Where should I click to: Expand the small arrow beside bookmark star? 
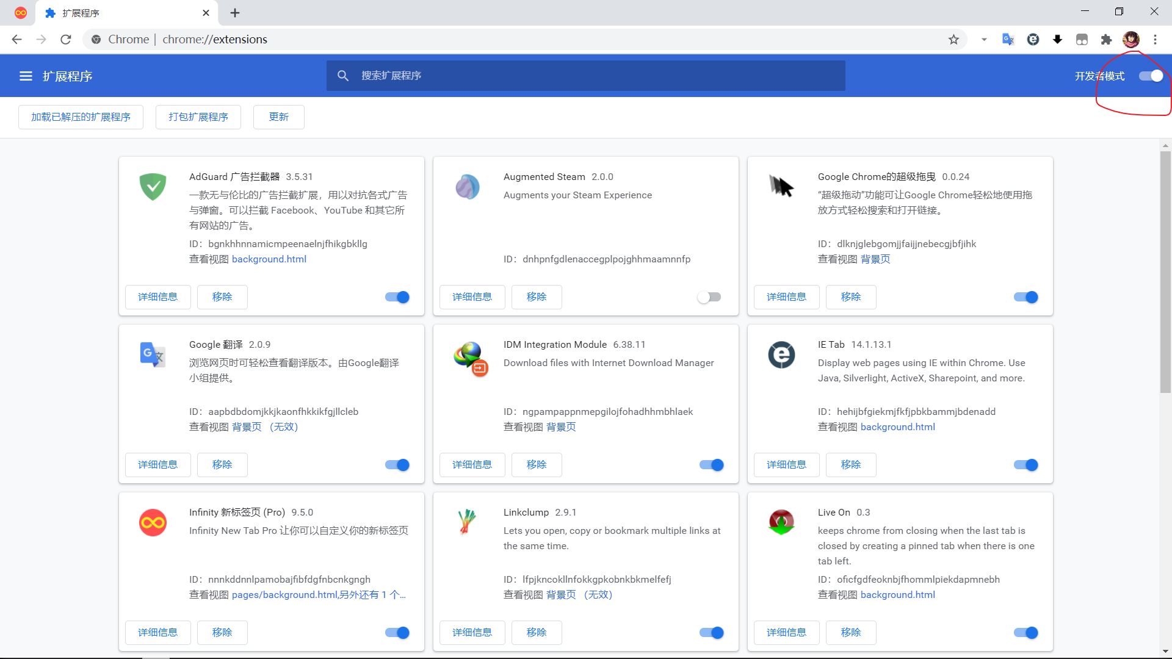[x=984, y=40]
